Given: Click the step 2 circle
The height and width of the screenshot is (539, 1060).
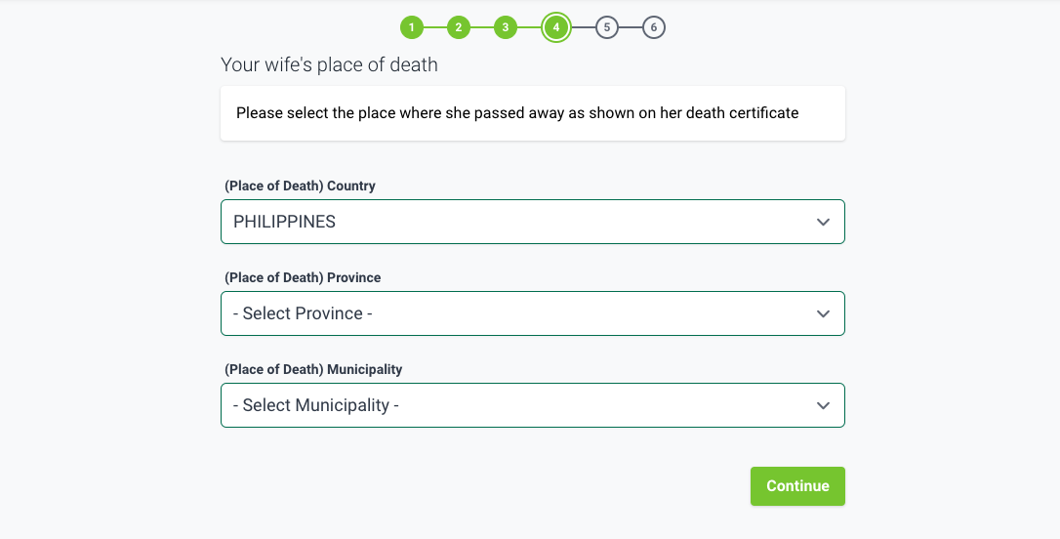Looking at the screenshot, I should [x=459, y=27].
